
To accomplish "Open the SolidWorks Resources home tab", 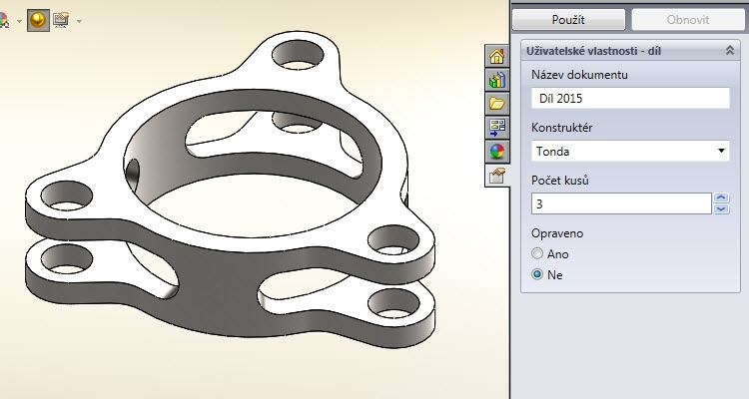I will [496, 56].
